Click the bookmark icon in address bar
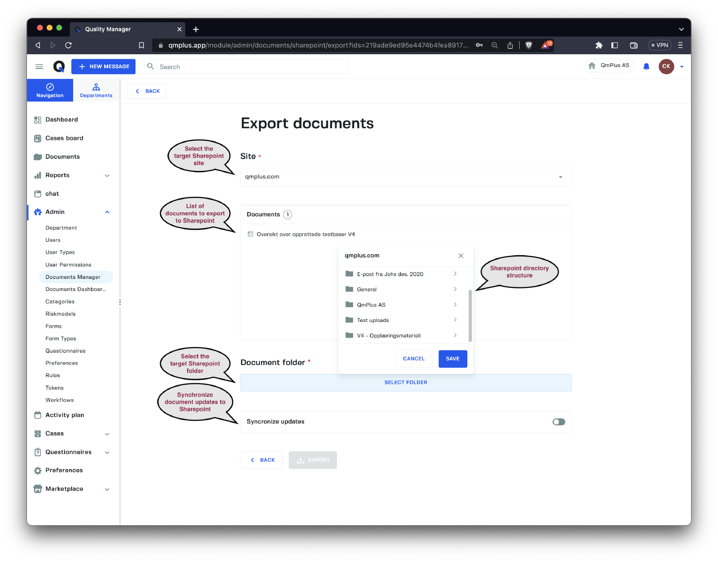 [141, 45]
